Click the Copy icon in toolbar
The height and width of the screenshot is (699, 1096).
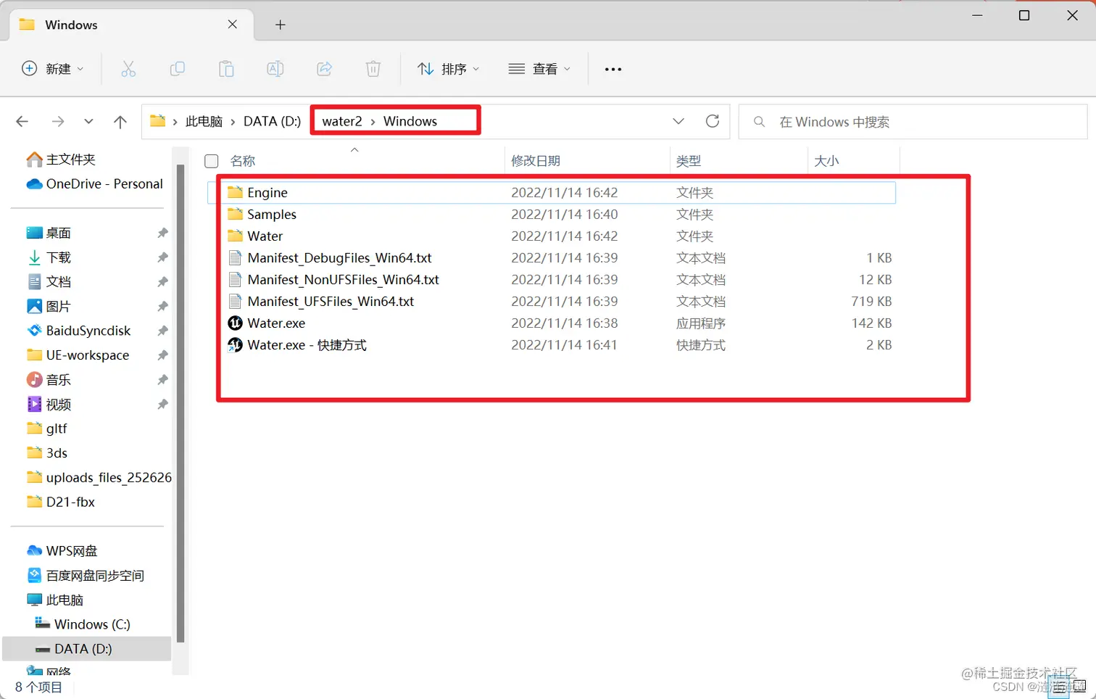(177, 69)
